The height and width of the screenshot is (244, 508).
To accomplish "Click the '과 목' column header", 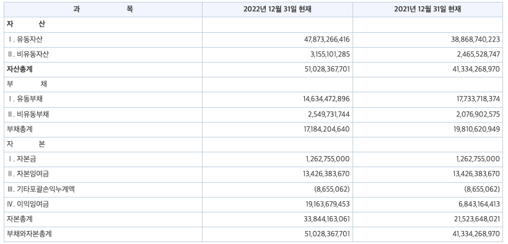I will [103, 9].
